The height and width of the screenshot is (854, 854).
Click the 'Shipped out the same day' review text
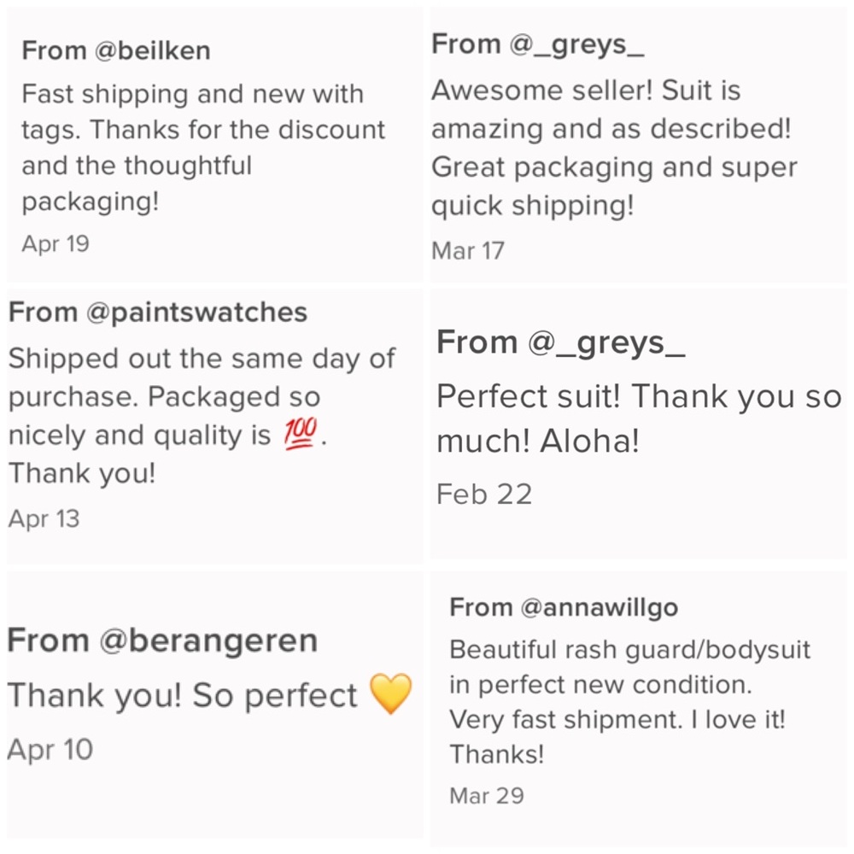click(x=202, y=416)
